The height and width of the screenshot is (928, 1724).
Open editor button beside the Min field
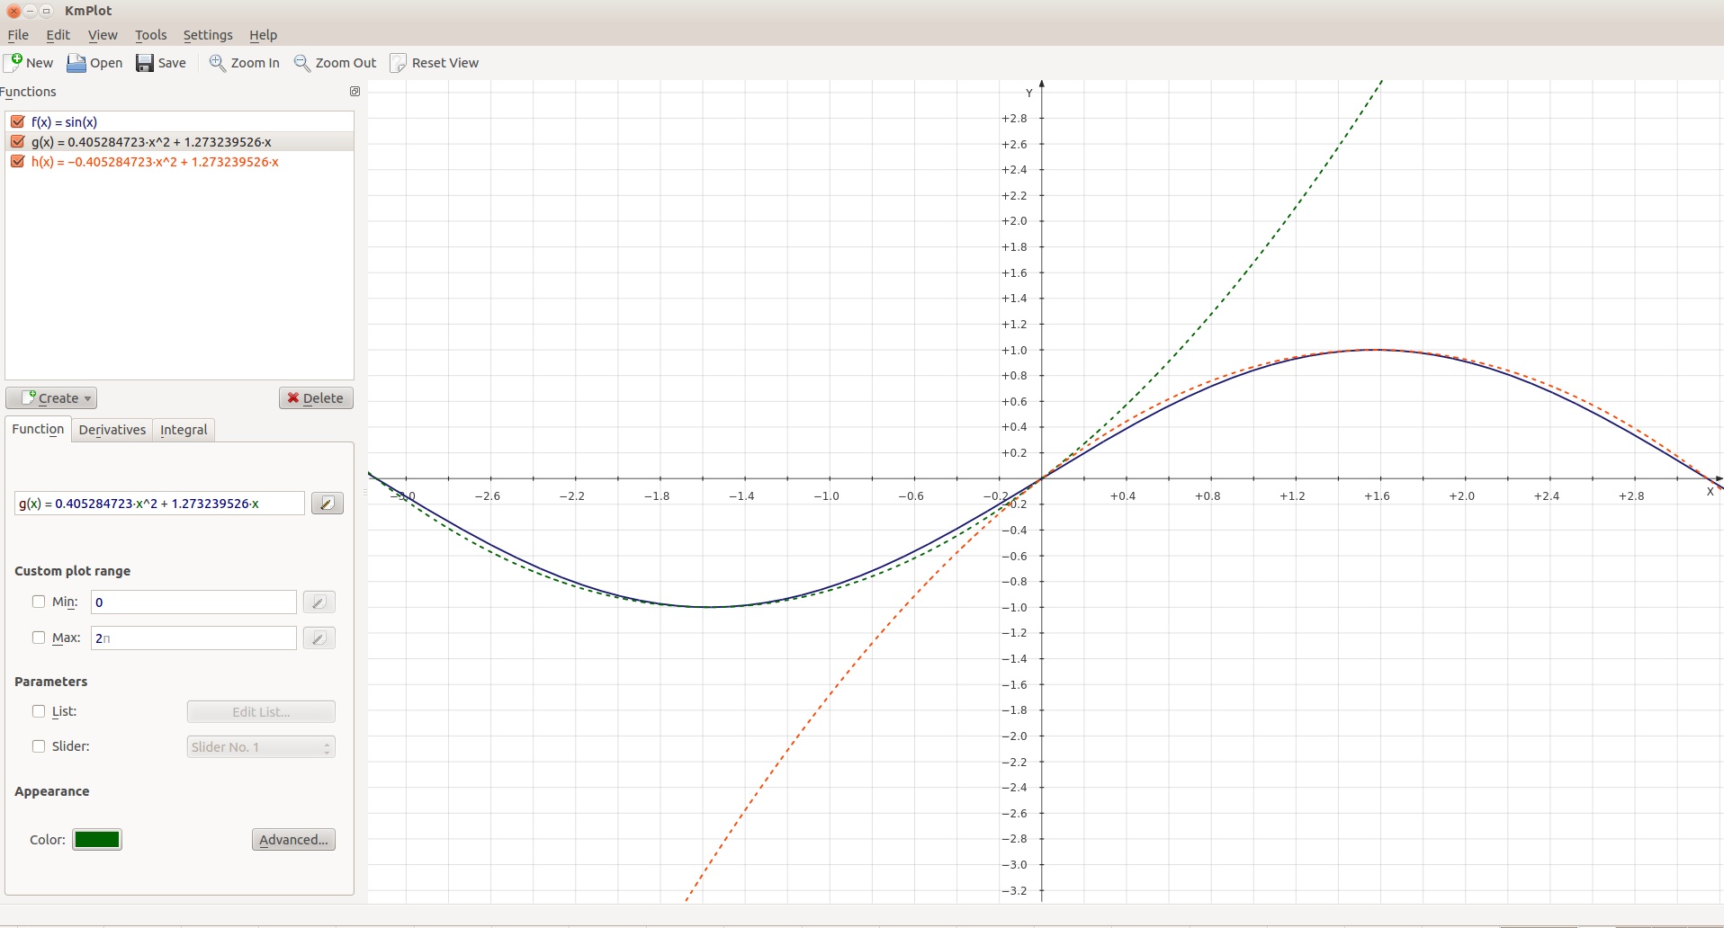click(319, 602)
